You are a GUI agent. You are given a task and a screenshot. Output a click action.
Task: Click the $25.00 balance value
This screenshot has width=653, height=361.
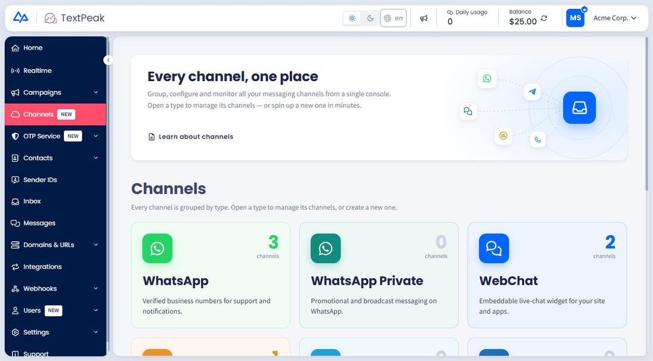coord(522,21)
